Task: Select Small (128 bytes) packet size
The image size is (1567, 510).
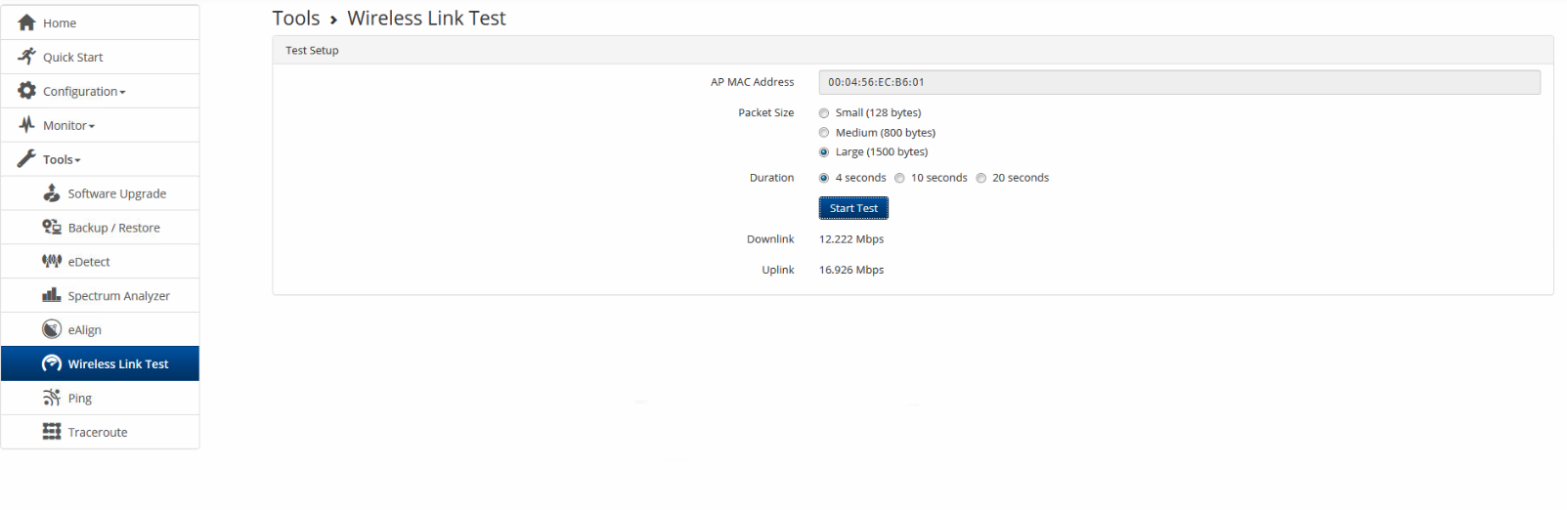Action: (x=824, y=113)
